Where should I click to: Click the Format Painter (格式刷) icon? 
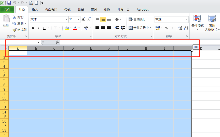point(15,30)
